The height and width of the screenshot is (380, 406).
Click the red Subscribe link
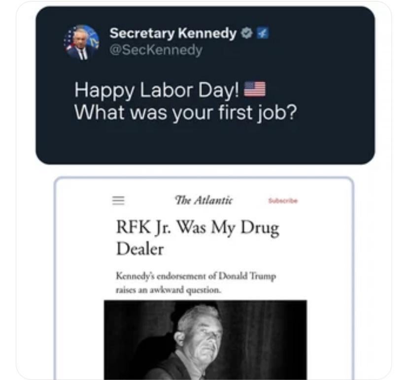tap(283, 201)
